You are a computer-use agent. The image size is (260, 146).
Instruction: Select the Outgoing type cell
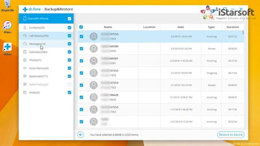[212, 73]
